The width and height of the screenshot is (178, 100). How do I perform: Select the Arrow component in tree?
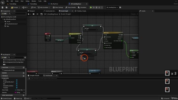coord(8,22)
